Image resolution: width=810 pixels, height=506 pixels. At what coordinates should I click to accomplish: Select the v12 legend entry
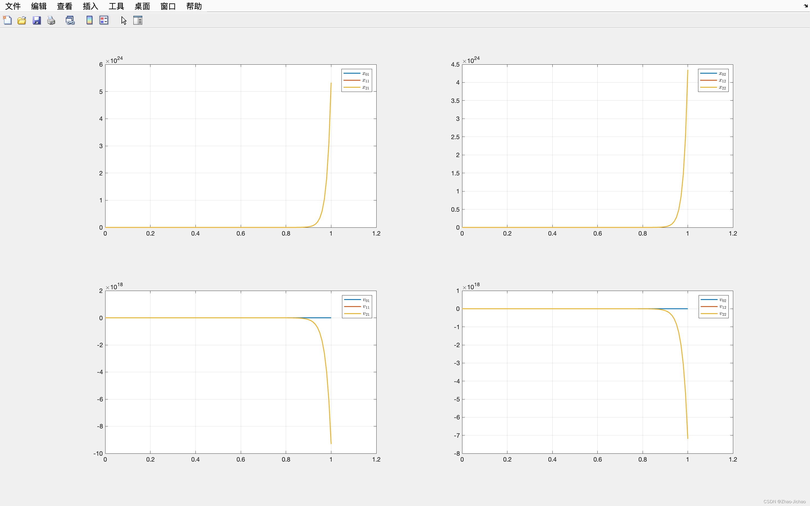point(713,306)
